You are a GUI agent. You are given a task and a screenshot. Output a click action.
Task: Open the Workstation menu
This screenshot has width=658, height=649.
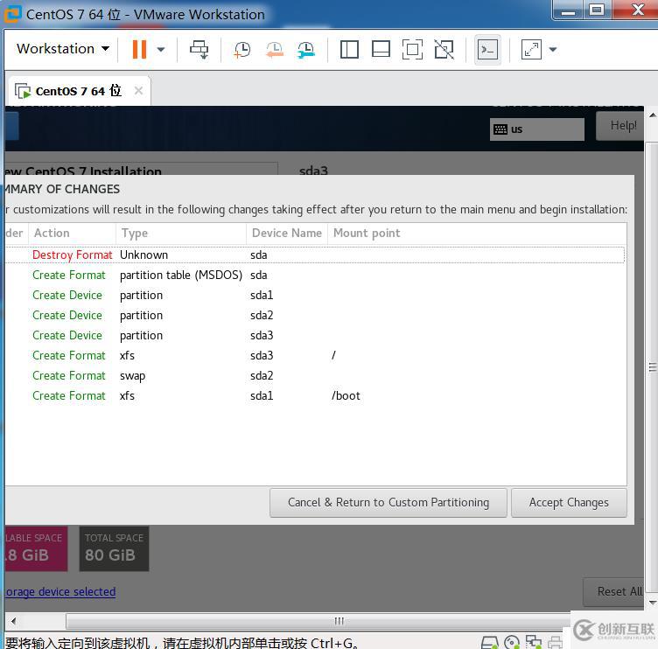tap(63, 49)
